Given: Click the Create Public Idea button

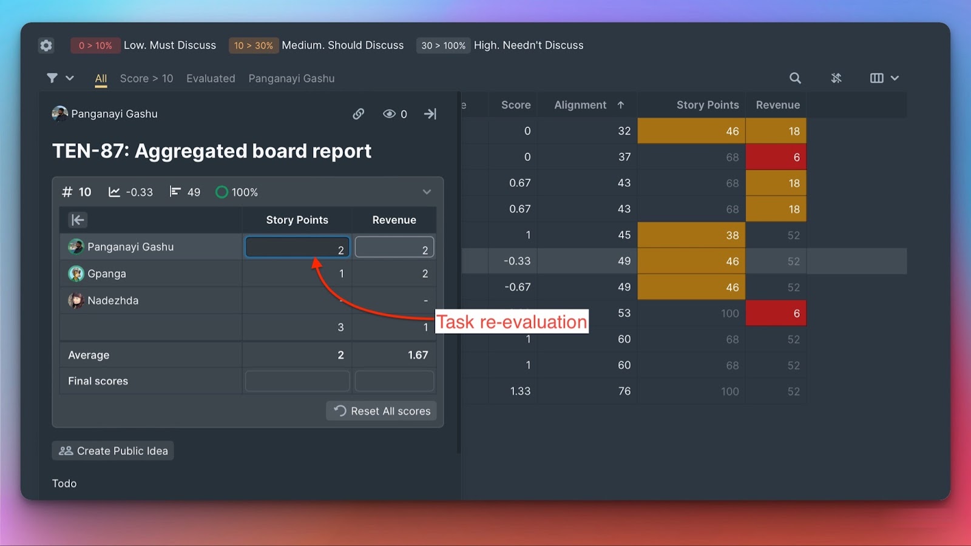Looking at the screenshot, I should click(x=113, y=451).
